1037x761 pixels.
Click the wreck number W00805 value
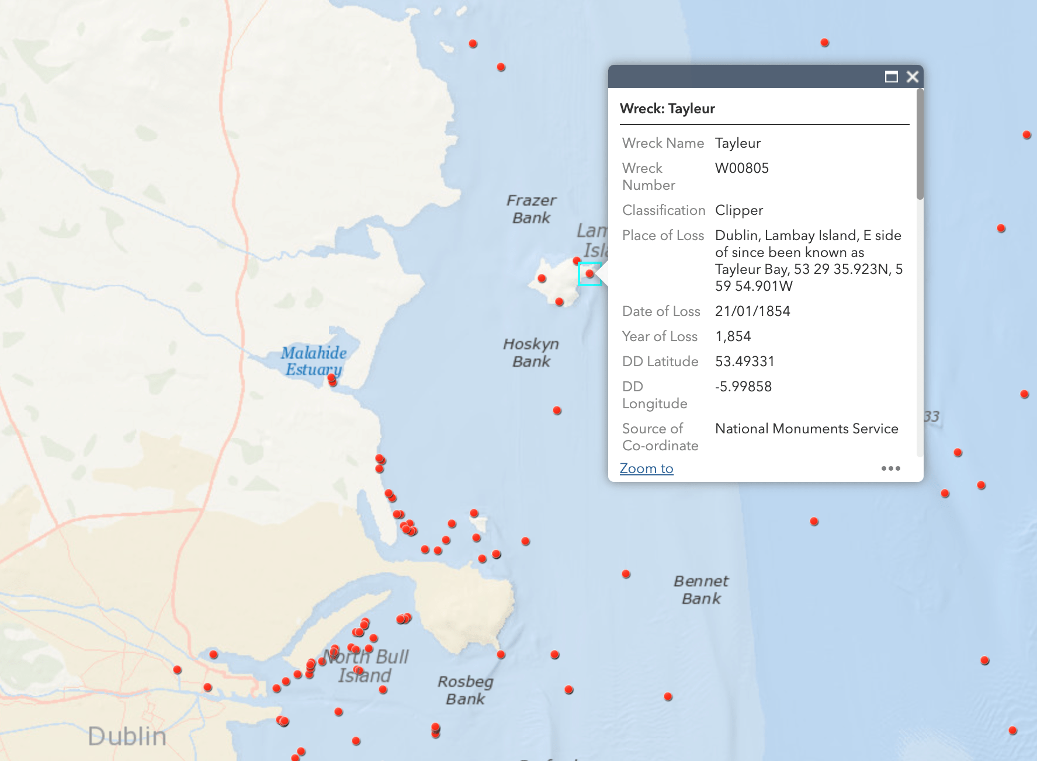pyautogui.click(x=742, y=168)
